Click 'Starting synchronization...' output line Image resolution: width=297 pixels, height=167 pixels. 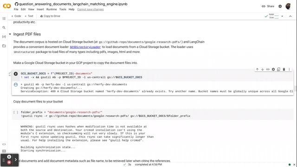click(43, 150)
